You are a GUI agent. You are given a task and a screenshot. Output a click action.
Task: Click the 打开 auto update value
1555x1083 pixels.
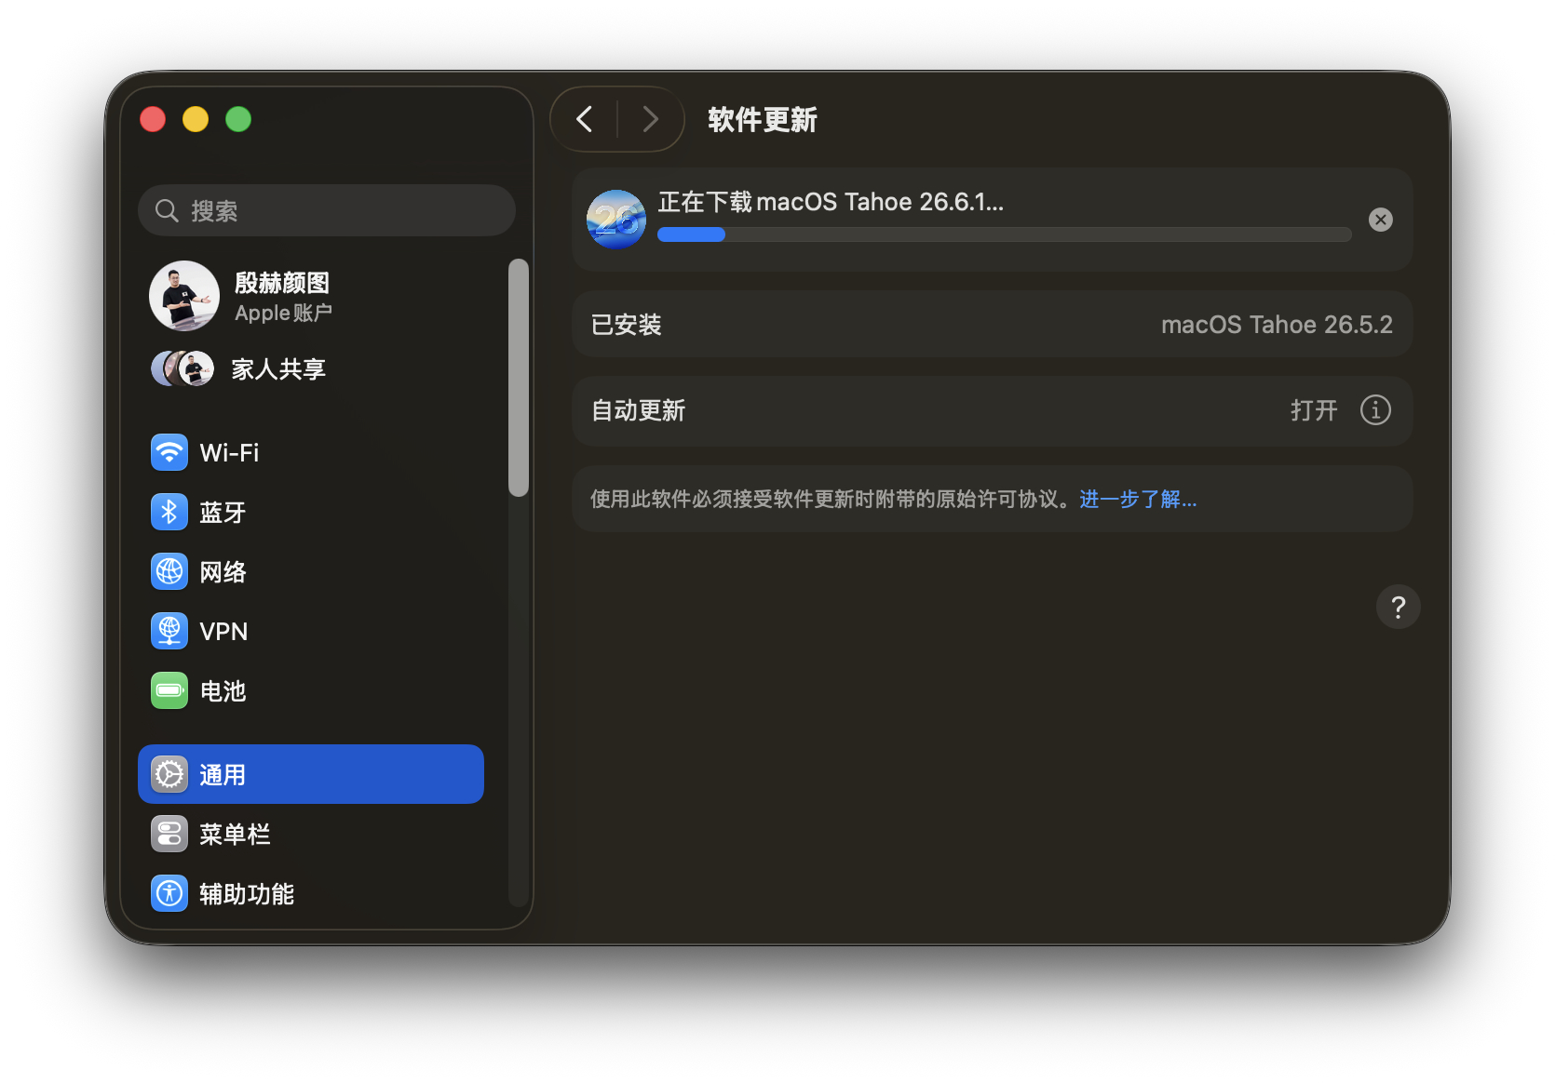[x=1314, y=410]
